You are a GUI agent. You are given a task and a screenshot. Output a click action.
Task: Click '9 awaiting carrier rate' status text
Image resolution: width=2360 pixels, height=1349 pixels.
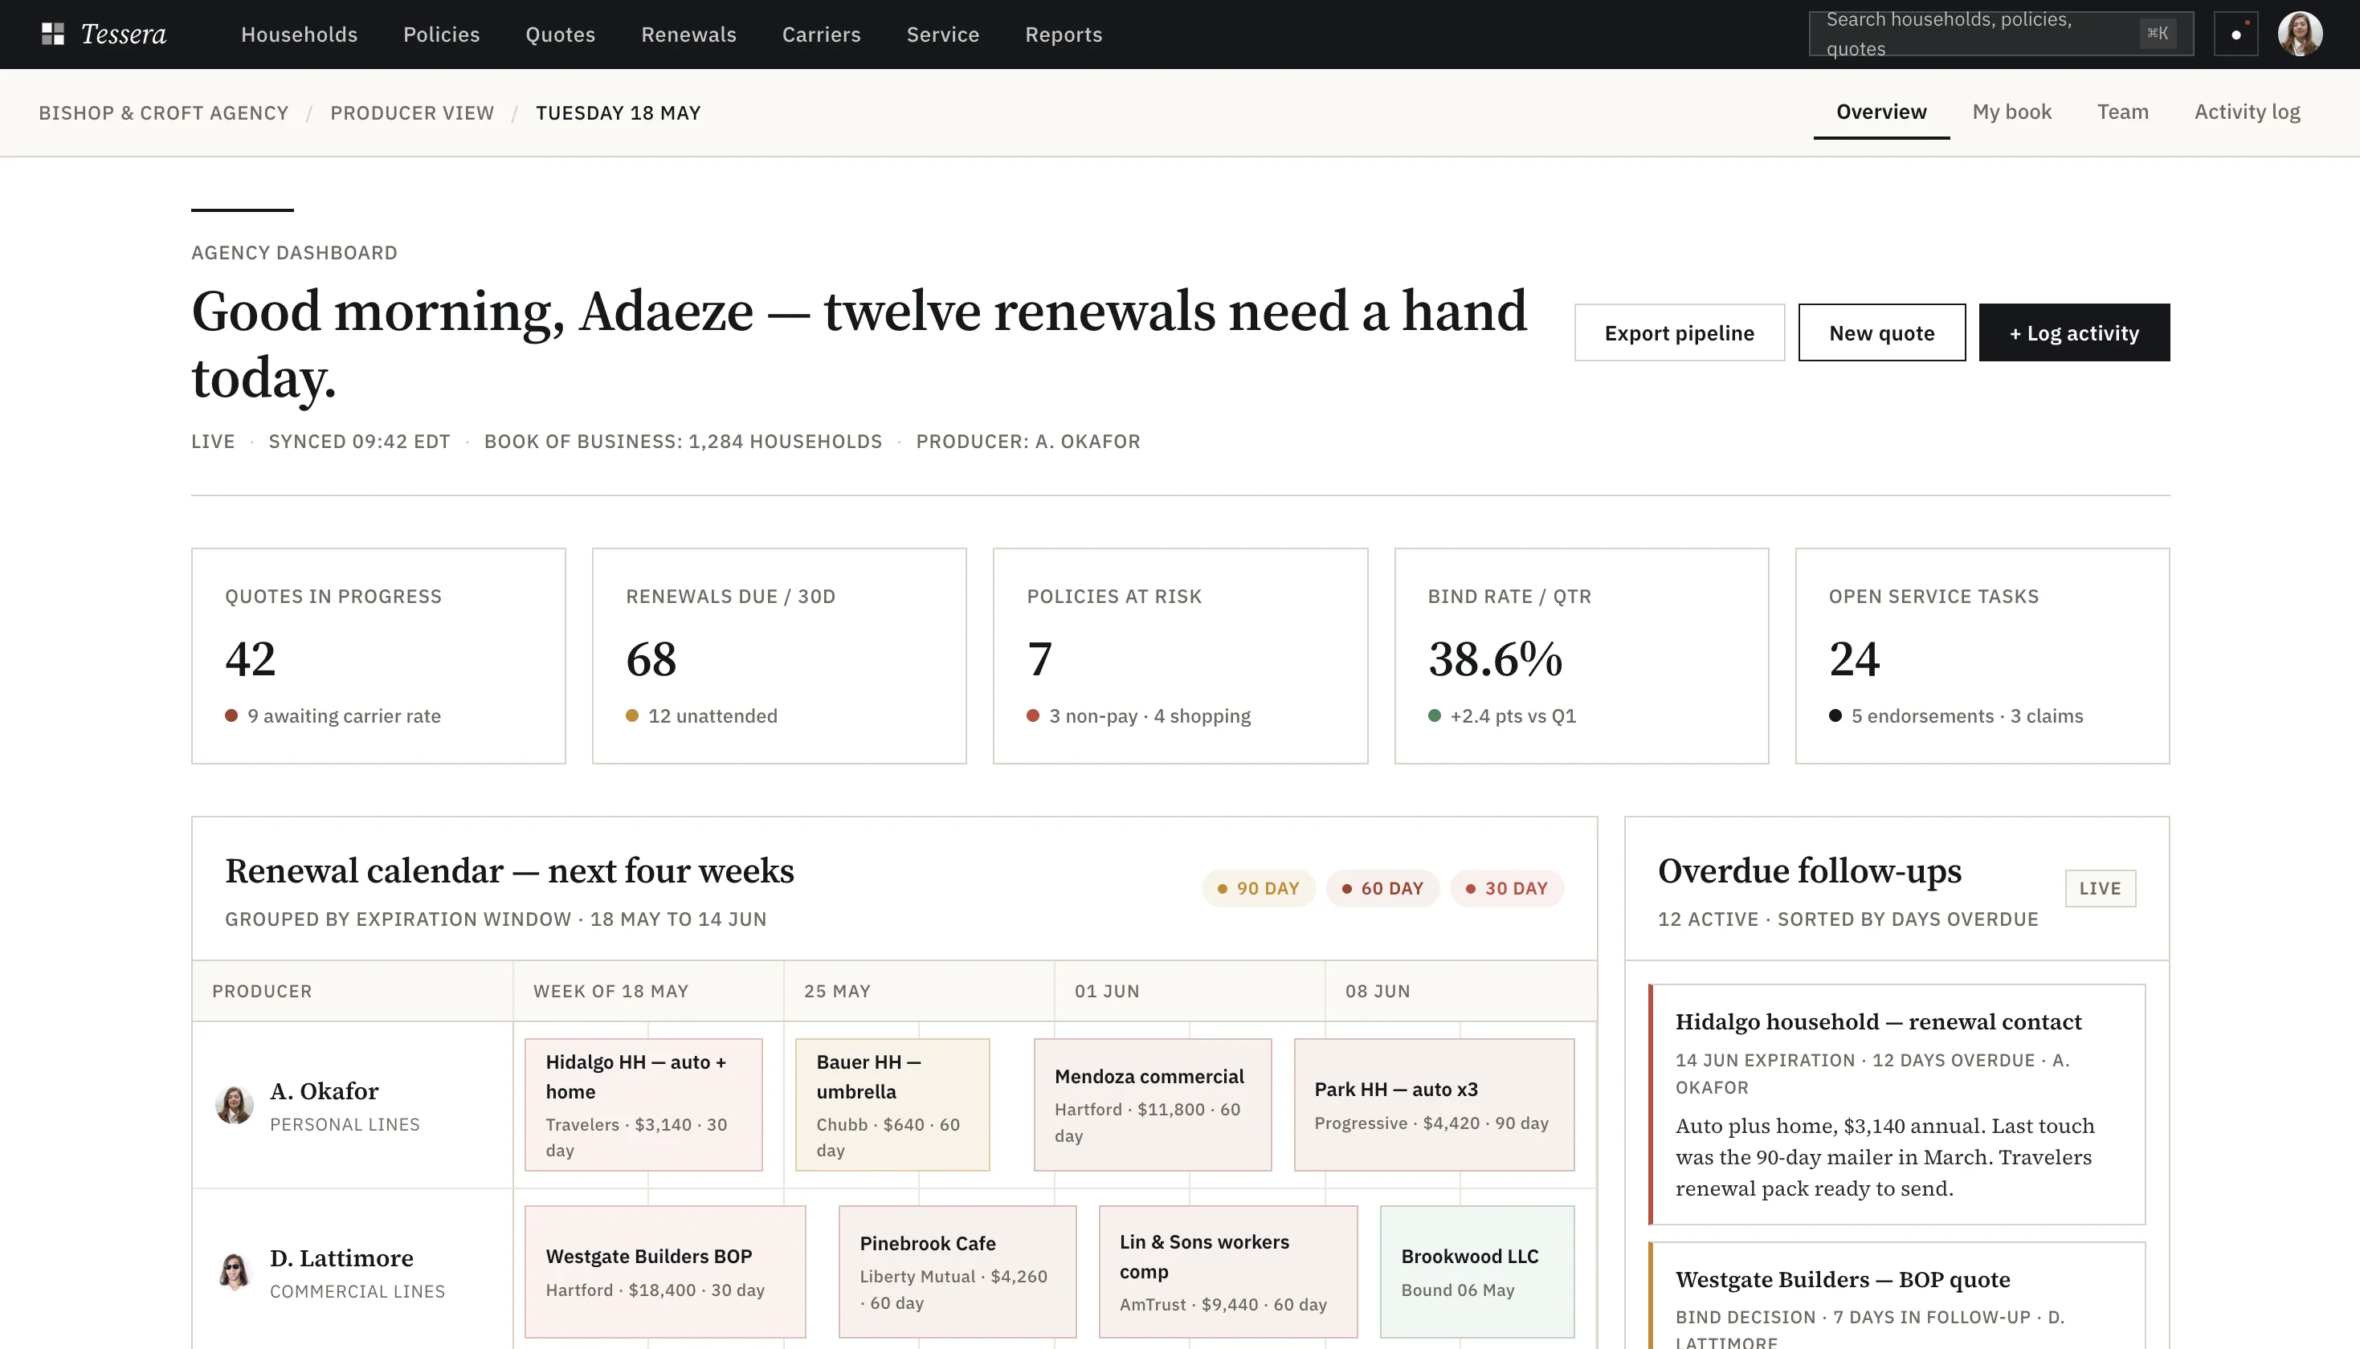(344, 716)
